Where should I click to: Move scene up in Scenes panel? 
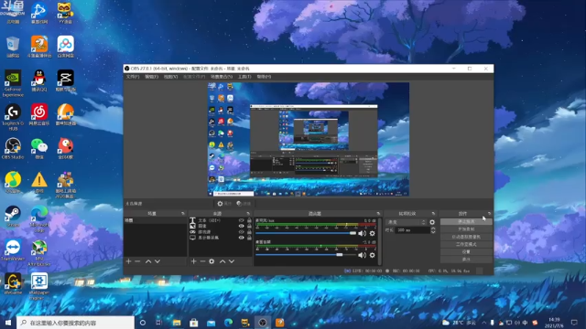point(148,261)
